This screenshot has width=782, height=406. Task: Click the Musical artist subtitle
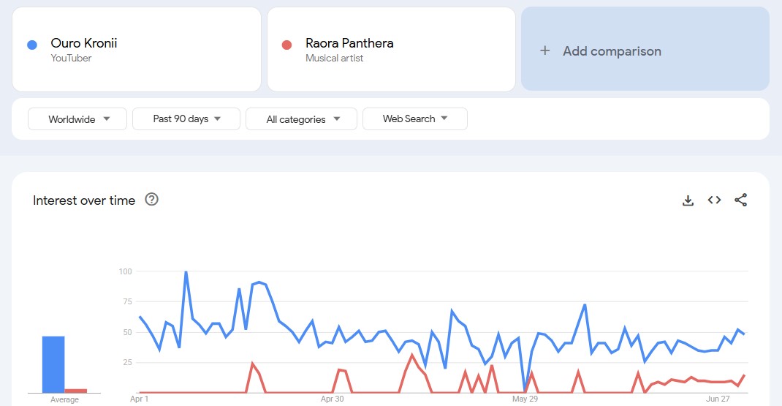[x=334, y=58]
